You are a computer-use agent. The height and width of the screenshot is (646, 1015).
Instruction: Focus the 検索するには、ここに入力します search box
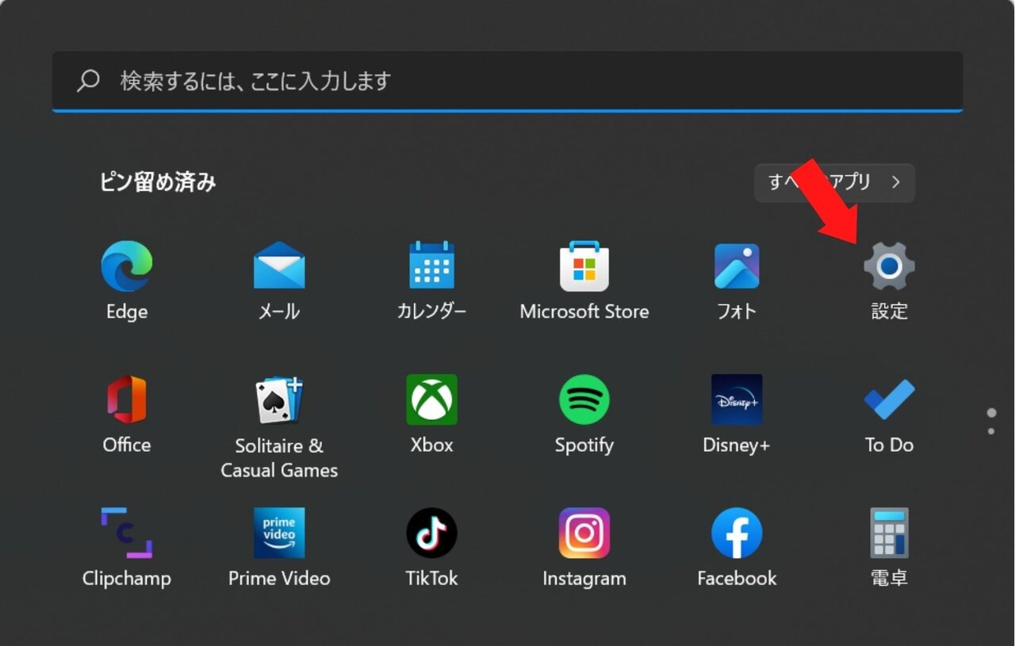(x=507, y=81)
